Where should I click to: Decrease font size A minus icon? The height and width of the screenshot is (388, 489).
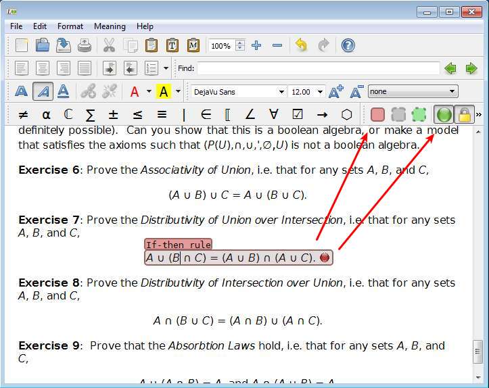356,91
